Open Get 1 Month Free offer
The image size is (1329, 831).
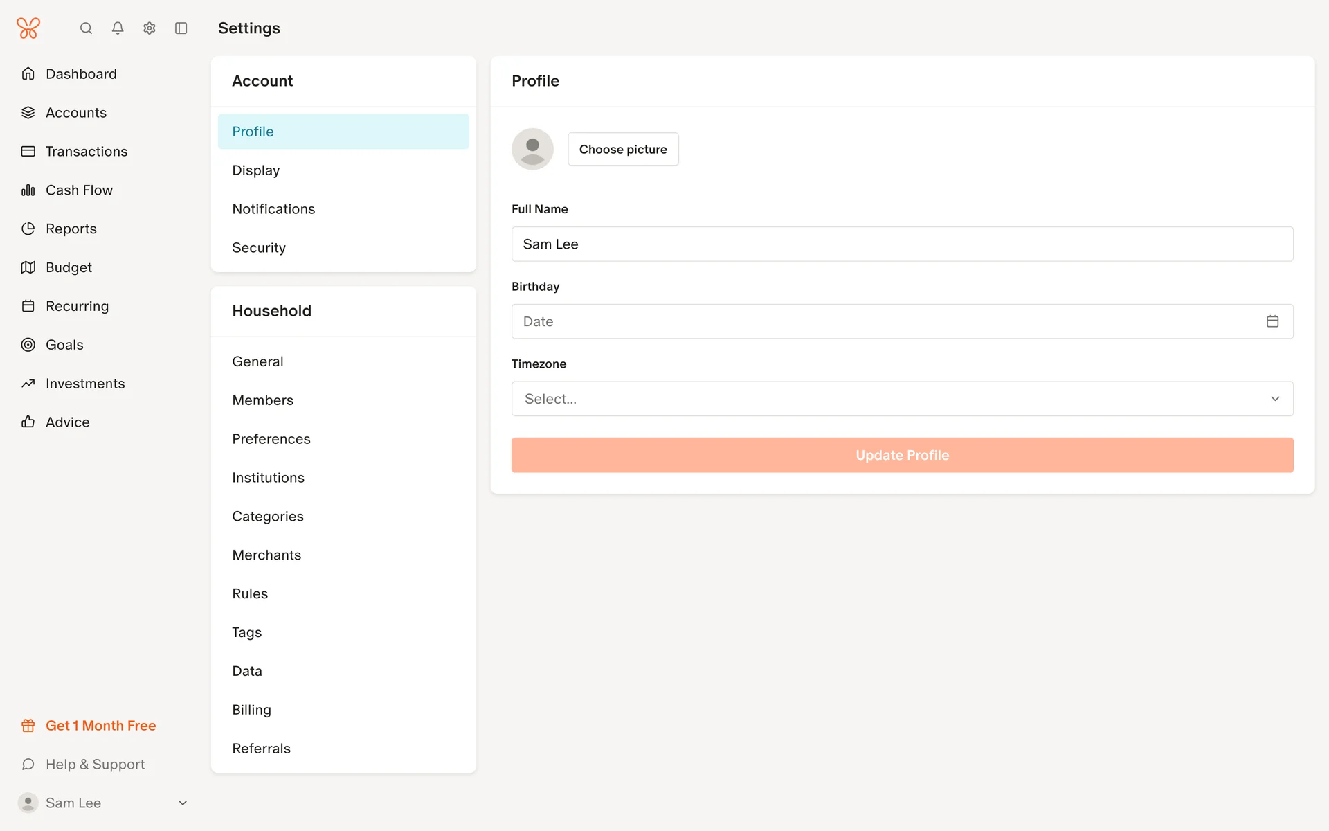click(100, 726)
